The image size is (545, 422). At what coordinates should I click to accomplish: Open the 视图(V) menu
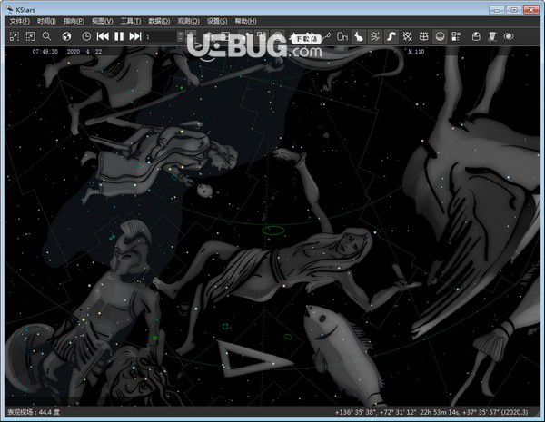pos(102,21)
